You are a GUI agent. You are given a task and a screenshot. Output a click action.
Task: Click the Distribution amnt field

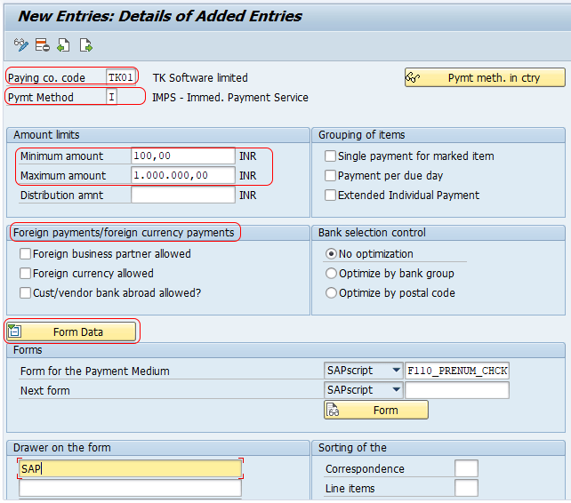coord(183,196)
